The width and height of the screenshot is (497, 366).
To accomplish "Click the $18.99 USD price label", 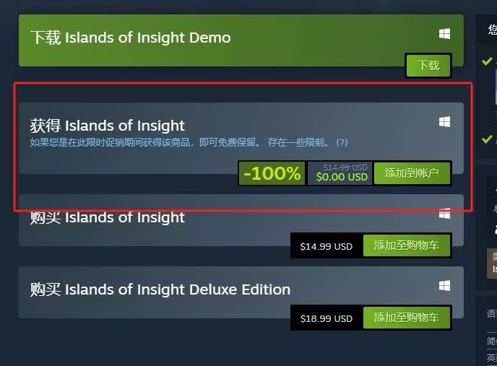I will tap(327, 319).
